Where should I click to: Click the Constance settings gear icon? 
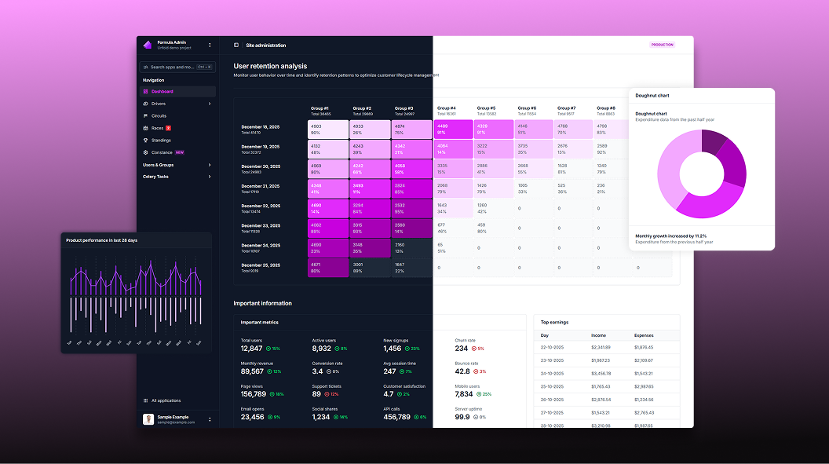(x=145, y=152)
